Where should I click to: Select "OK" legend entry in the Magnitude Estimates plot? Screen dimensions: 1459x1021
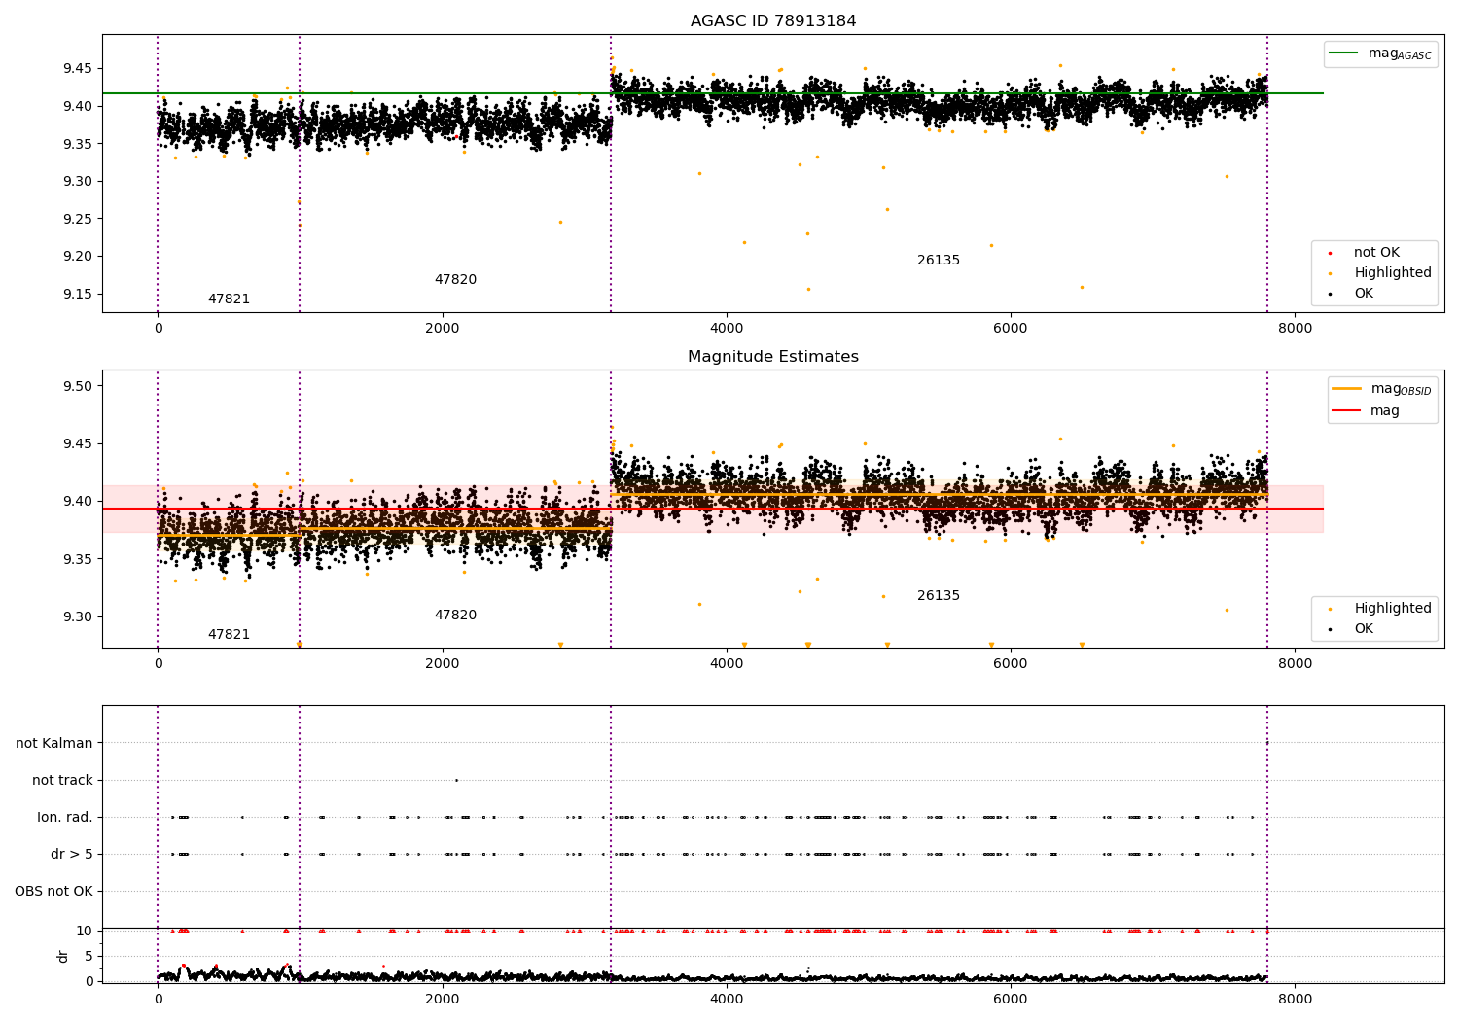(1364, 629)
